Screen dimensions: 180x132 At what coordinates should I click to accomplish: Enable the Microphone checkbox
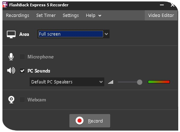click(x=22, y=57)
